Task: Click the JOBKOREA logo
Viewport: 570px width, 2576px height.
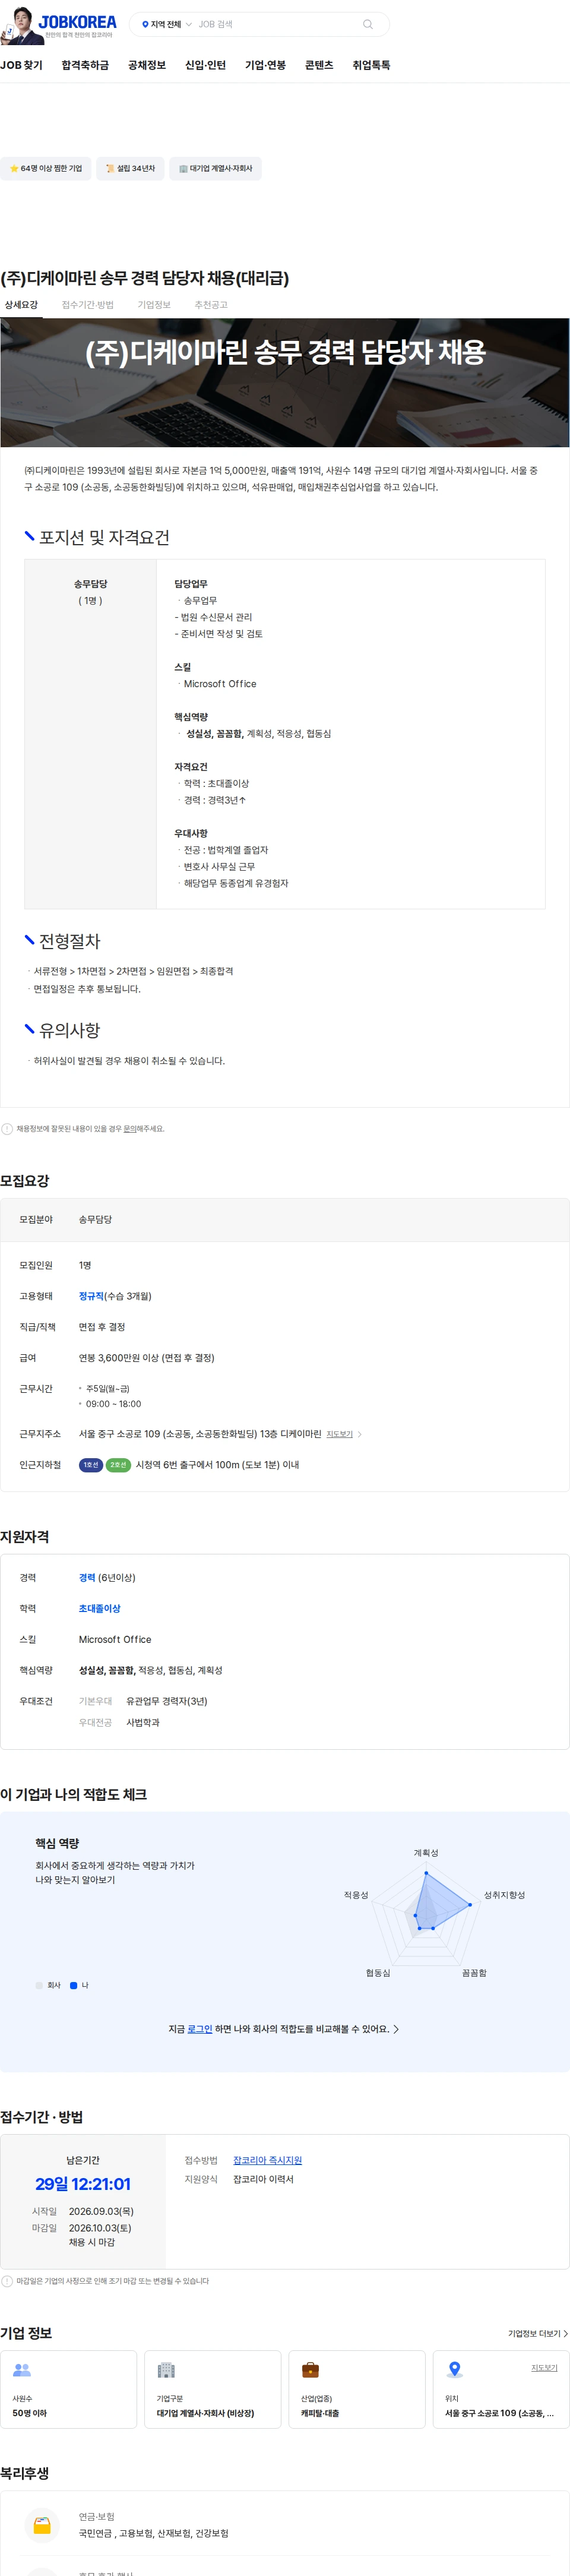Action: [x=77, y=22]
